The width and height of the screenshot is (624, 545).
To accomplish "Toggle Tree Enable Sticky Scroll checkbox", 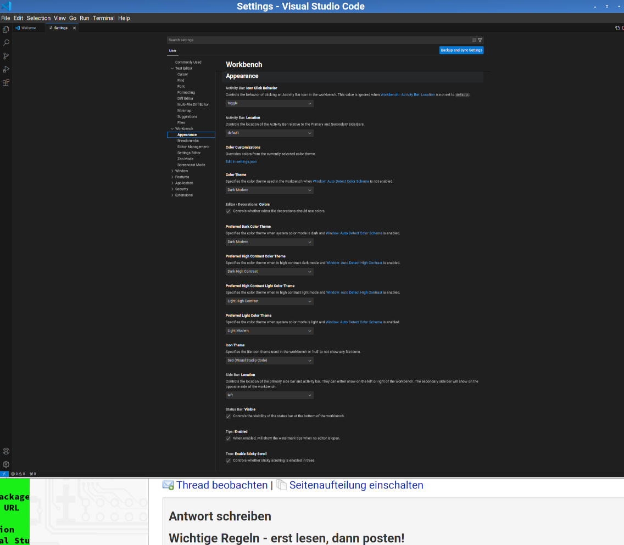I will pyautogui.click(x=228, y=460).
